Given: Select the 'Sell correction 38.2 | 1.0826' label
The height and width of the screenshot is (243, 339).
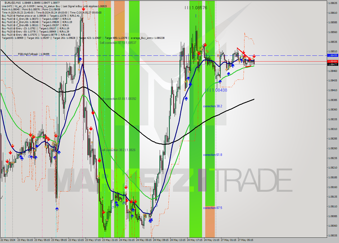Looking at the screenshot, I should (x=118, y=150).
